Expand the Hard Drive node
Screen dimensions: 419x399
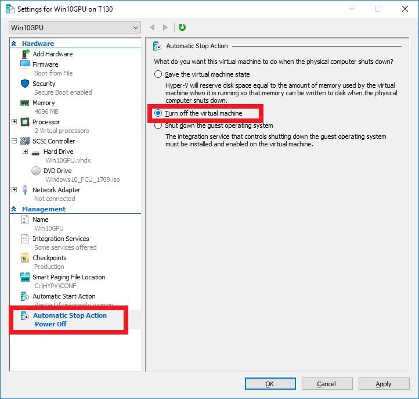pos(25,152)
